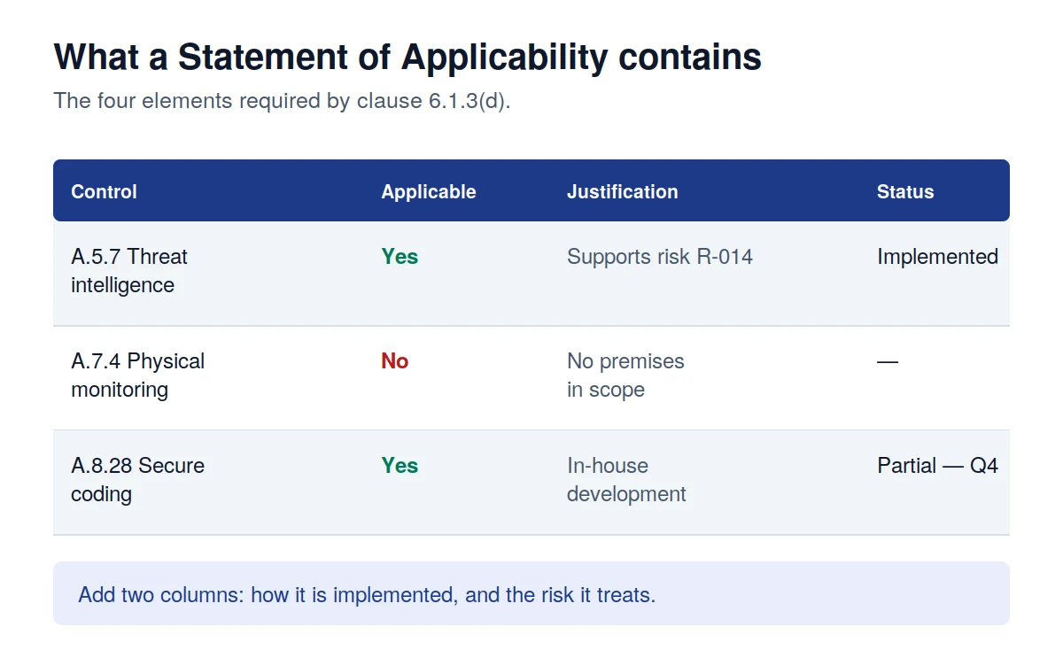The width and height of the screenshot is (1063, 650).
Task: Click the "No premises in scope" justification
Action: [625, 375]
